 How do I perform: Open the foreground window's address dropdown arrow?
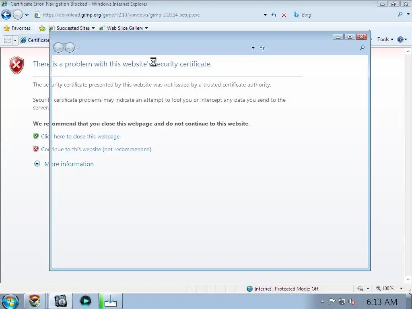pos(253,48)
